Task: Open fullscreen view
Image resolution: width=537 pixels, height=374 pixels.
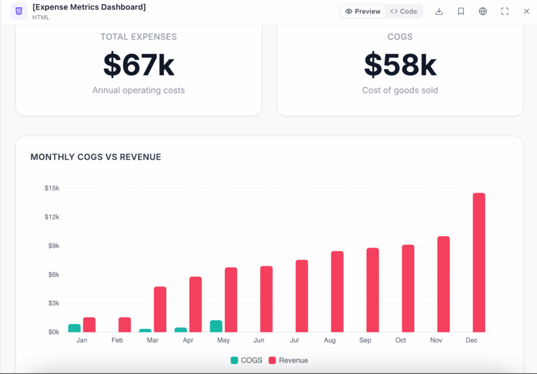Action: pos(505,12)
